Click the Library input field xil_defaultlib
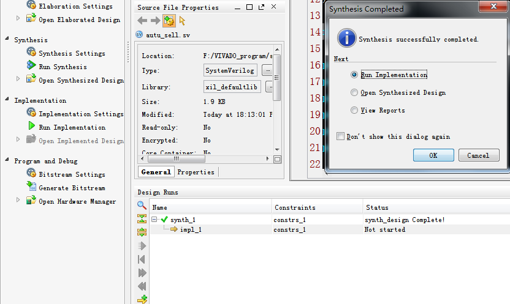The width and height of the screenshot is (510, 304). coord(232,87)
